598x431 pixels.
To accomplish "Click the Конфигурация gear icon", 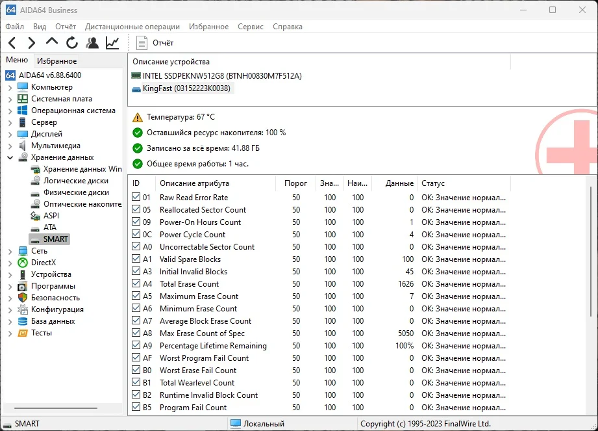I will [23, 309].
